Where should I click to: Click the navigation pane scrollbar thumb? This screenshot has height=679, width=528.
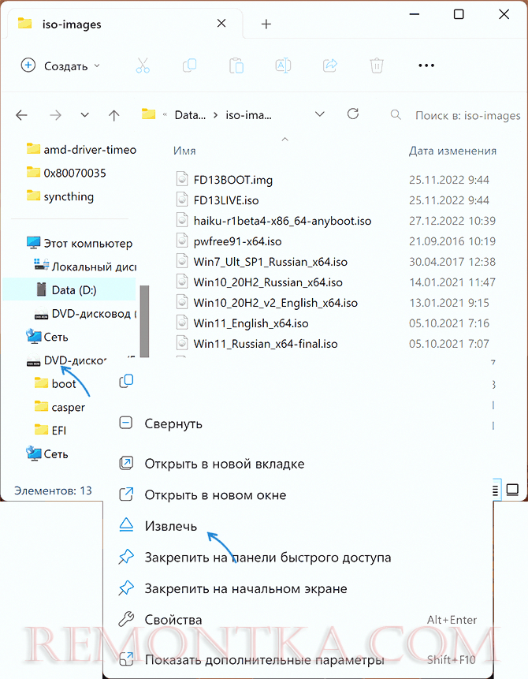coord(144,321)
